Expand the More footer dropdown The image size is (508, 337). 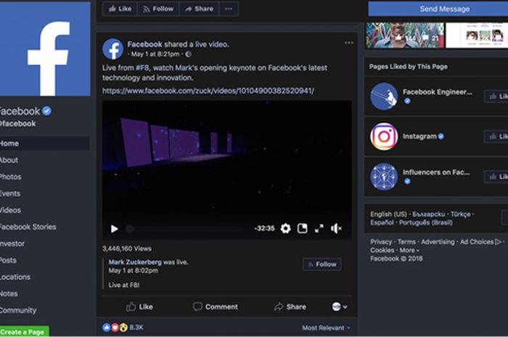tap(409, 250)
